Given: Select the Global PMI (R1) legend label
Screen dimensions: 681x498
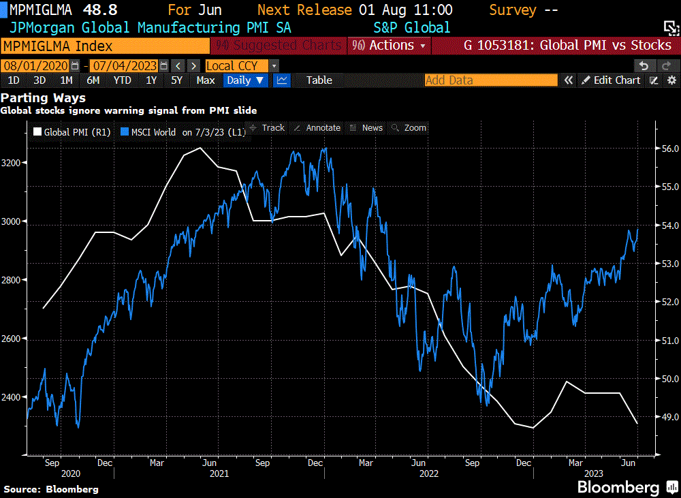Looking at the screenshot, I should (x=78, y=132).
